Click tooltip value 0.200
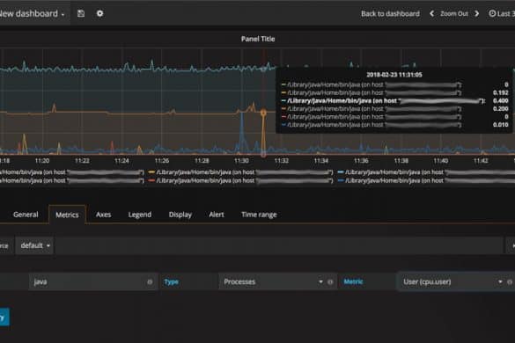 [x=501, y=109]
